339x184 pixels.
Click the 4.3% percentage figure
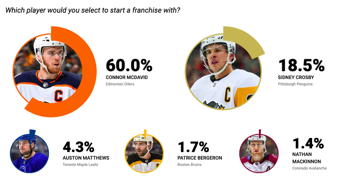point(78,147)
